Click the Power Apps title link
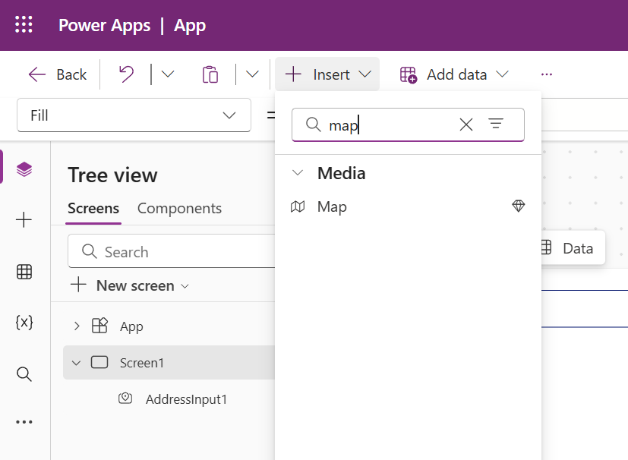The width and height of the screenshot is (628, 460). point(105,25)
